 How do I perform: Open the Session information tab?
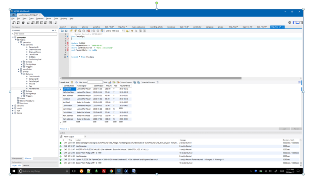(26, 166)
